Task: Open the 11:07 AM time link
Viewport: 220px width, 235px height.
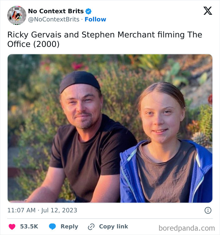Action: click(20, 210)
